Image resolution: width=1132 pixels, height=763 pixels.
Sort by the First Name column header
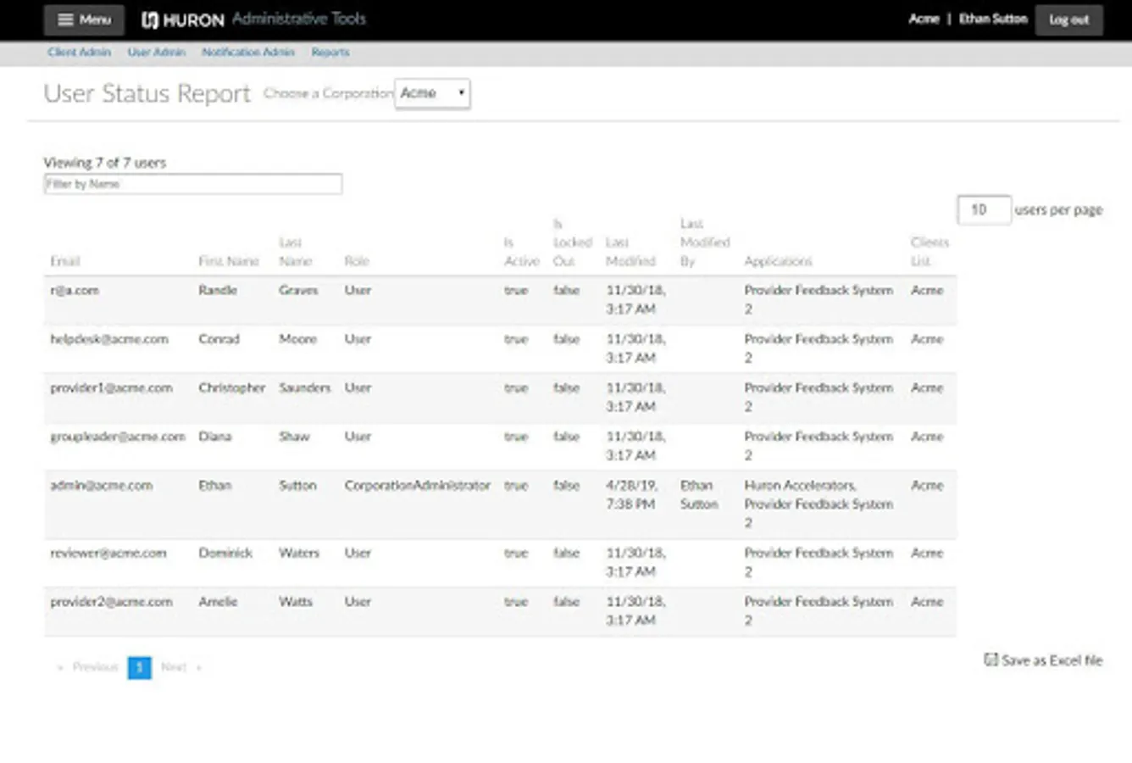click(228, 261)
